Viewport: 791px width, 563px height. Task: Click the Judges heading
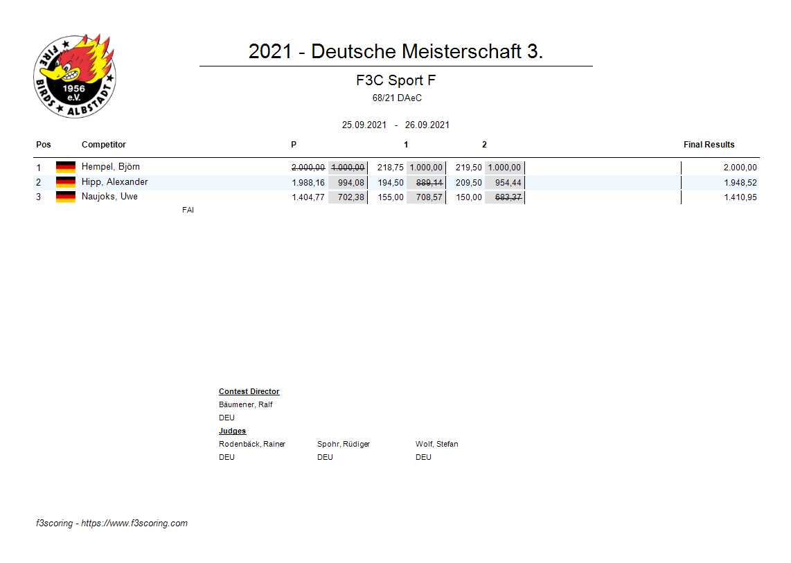[232, 431]
